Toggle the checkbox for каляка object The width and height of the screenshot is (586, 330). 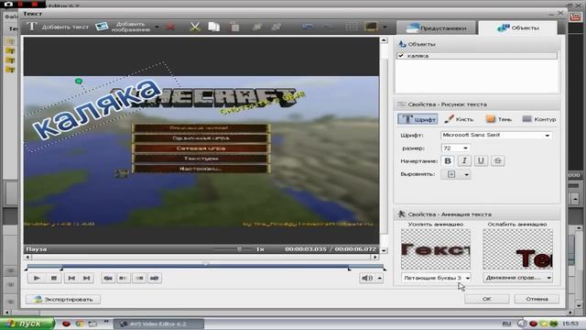tap(401, 56)
